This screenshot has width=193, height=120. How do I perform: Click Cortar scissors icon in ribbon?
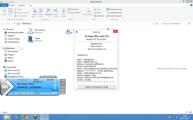[15, 9]
